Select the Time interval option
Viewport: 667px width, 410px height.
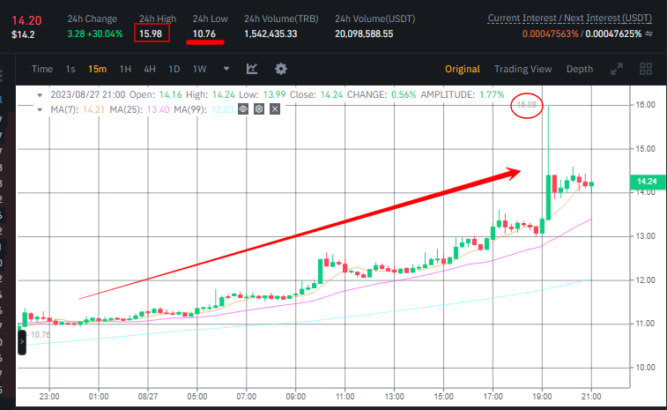pos(42,69)
